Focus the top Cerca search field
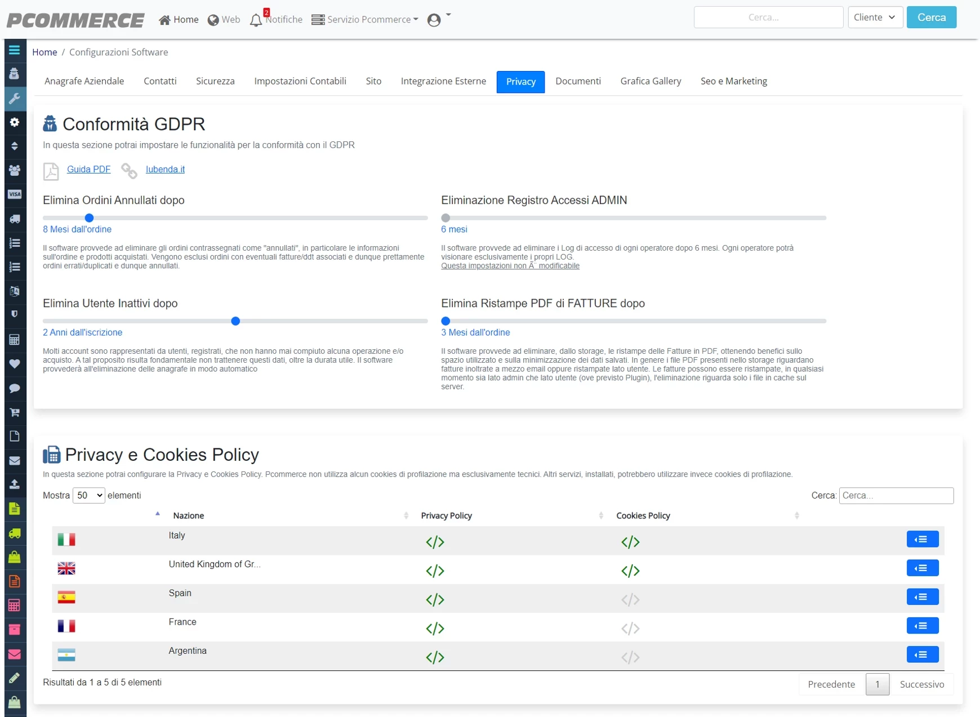This screenshot has height=717, width=980. pyautogui.click(x=768, y=17)
